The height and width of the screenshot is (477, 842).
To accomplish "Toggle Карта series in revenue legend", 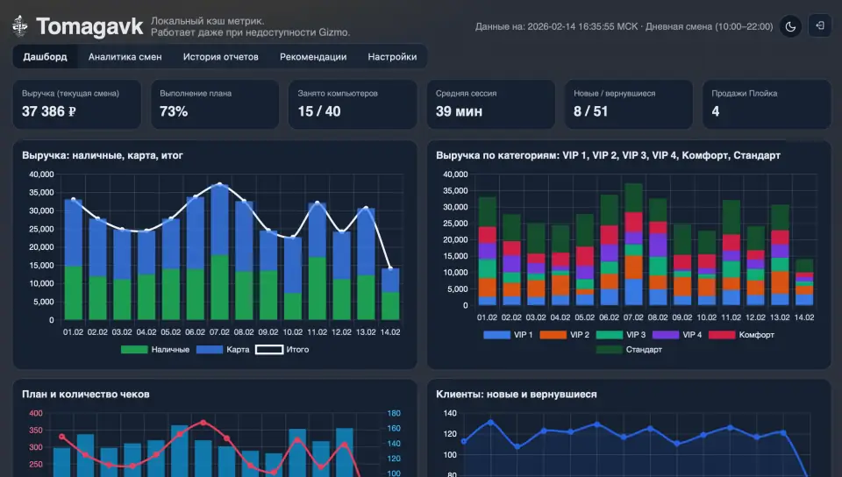I will [223, 349].
